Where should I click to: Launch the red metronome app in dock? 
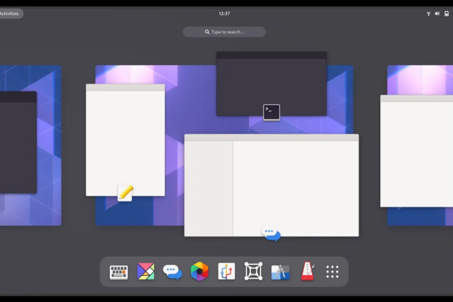point(307,271)
